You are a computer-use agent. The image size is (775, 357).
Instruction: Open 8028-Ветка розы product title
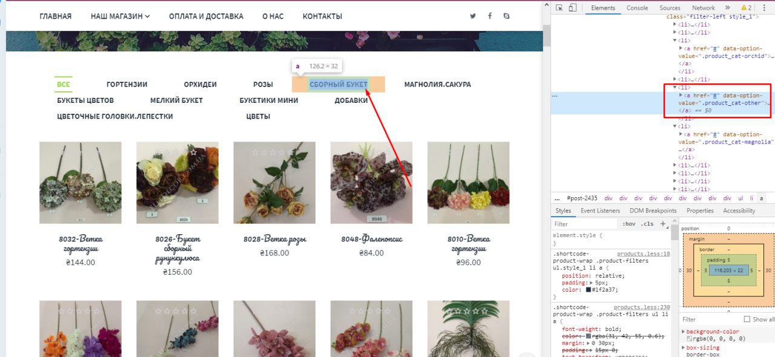[274, 239]
